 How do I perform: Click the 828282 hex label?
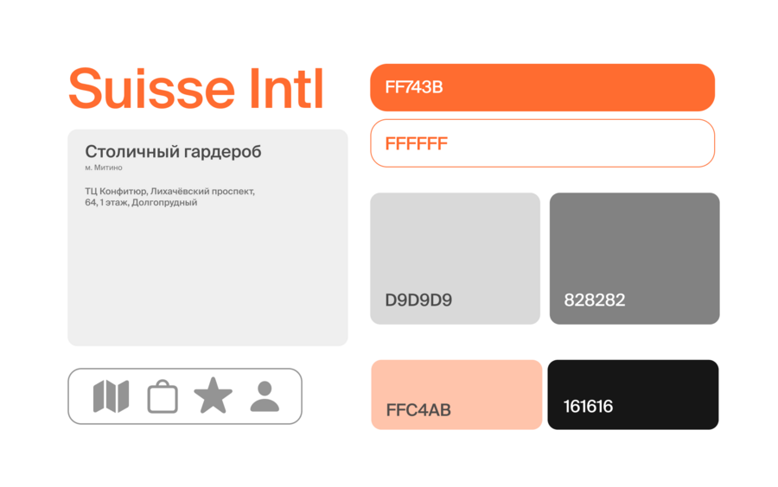tap(595, 300)
